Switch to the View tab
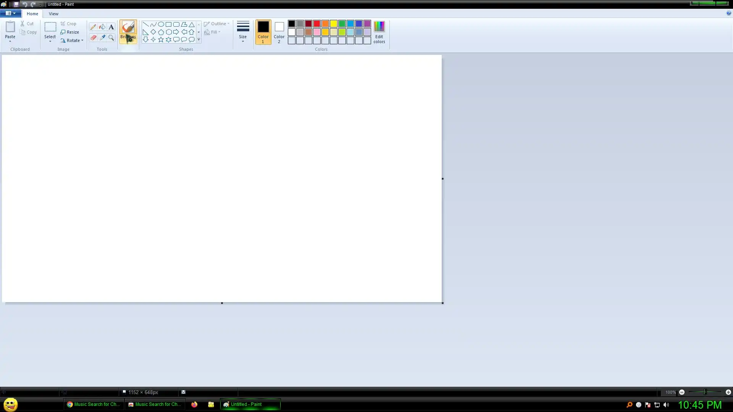 tap(53, 14)
